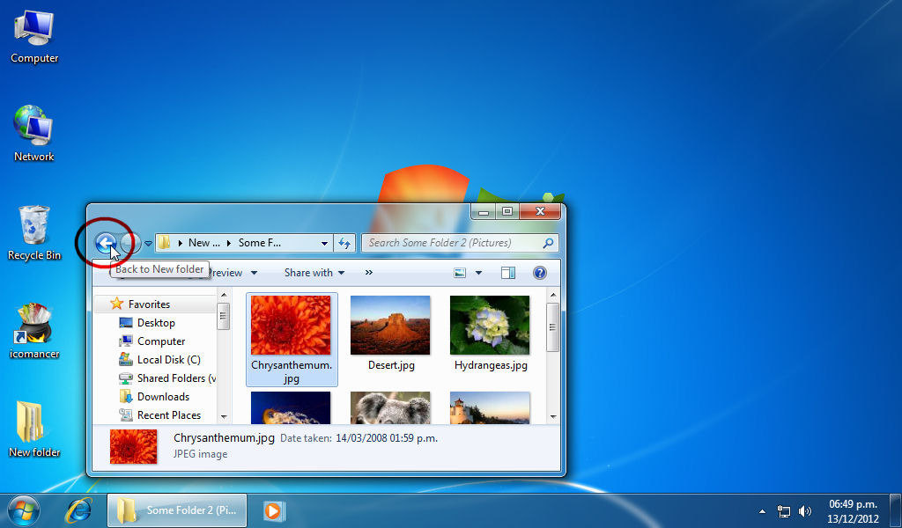Select the jellyfish picture thumbnail
The width and height of the screenshot is (902, 528).
(x=291, y=408)
